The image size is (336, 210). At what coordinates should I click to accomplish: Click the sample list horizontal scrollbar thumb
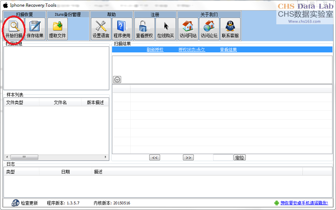pos(25,157)
